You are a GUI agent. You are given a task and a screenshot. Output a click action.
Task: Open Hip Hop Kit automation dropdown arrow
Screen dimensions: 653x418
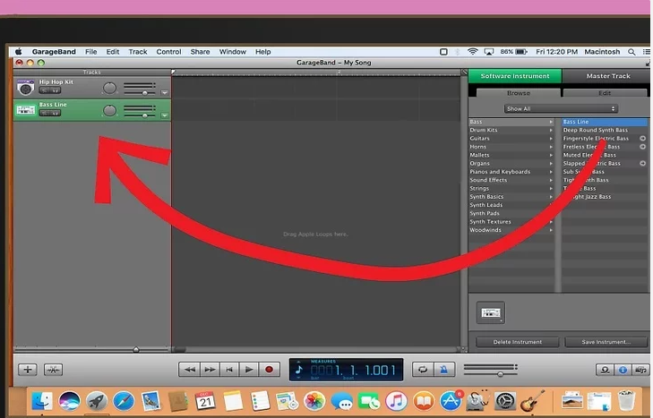tap(165, 92)
